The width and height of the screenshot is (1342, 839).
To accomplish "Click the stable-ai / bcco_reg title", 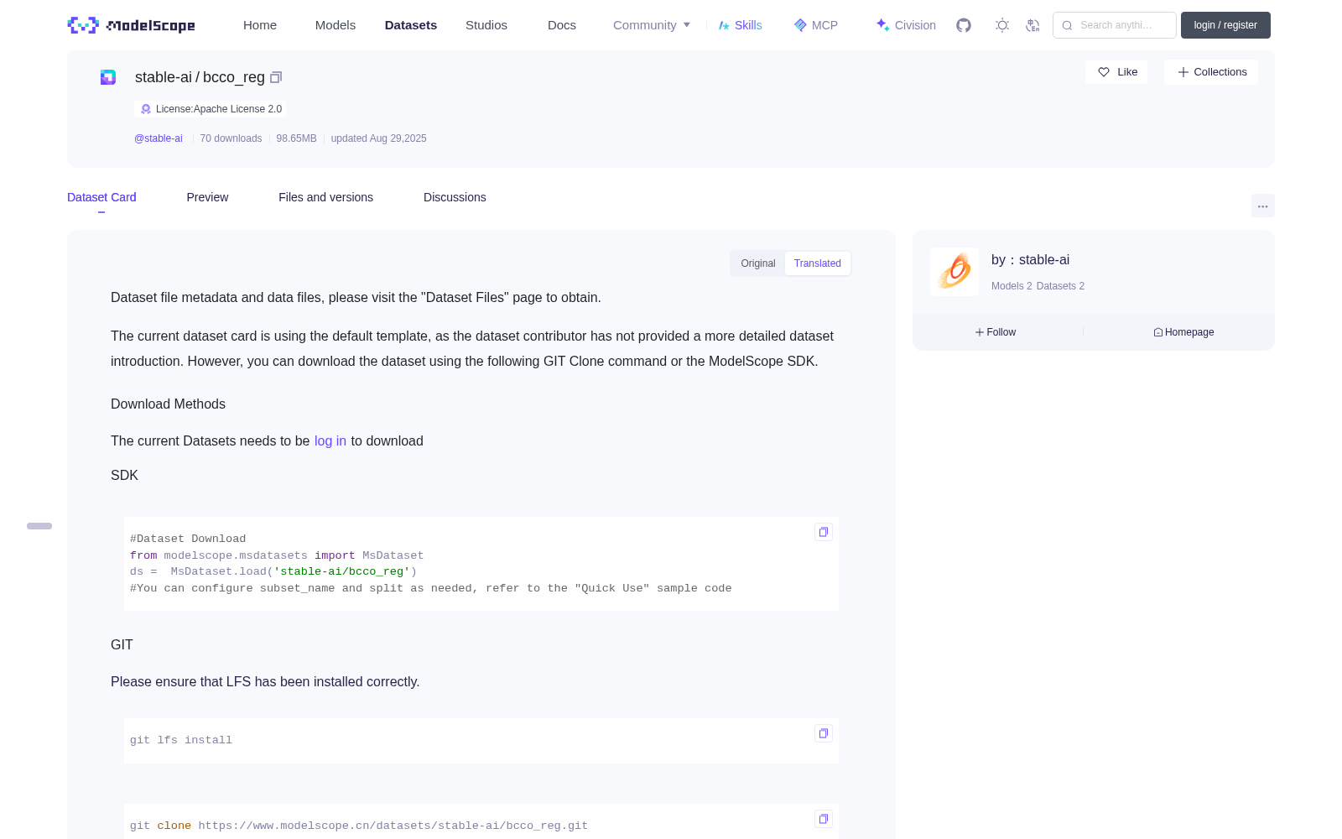I will [x=200, y=77].
